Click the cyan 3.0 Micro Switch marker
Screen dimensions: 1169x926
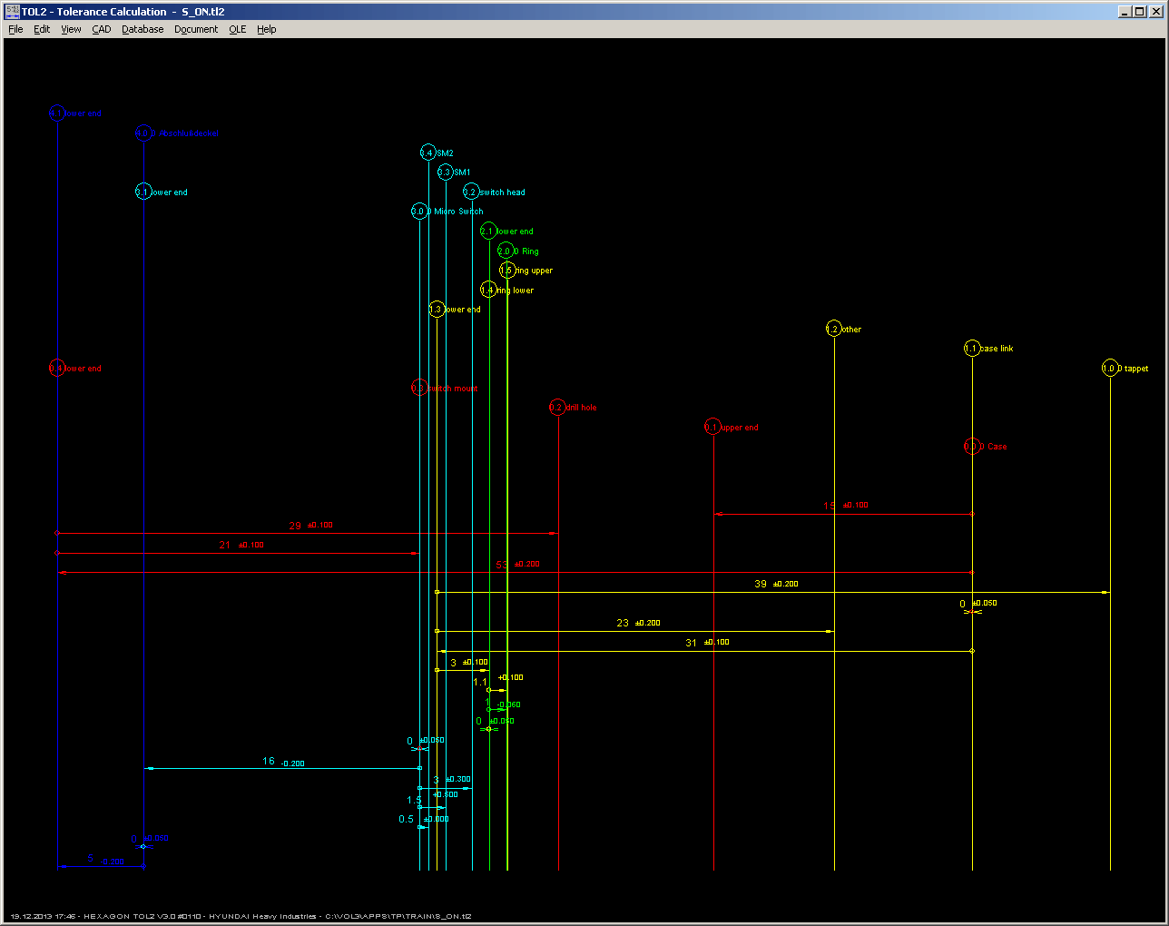point(418,212)
